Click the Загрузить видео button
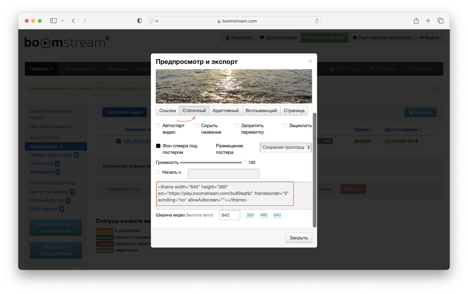 tap(125, 112)
